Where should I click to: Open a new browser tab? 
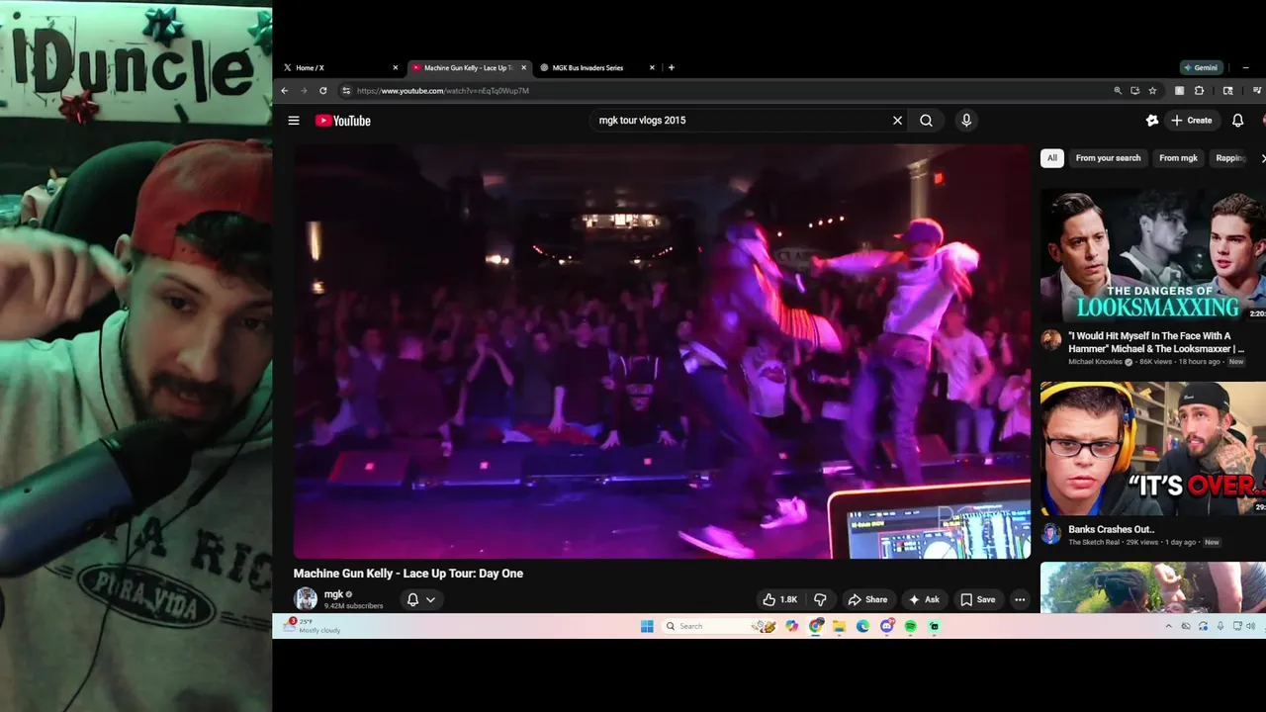tap(672, 68)
